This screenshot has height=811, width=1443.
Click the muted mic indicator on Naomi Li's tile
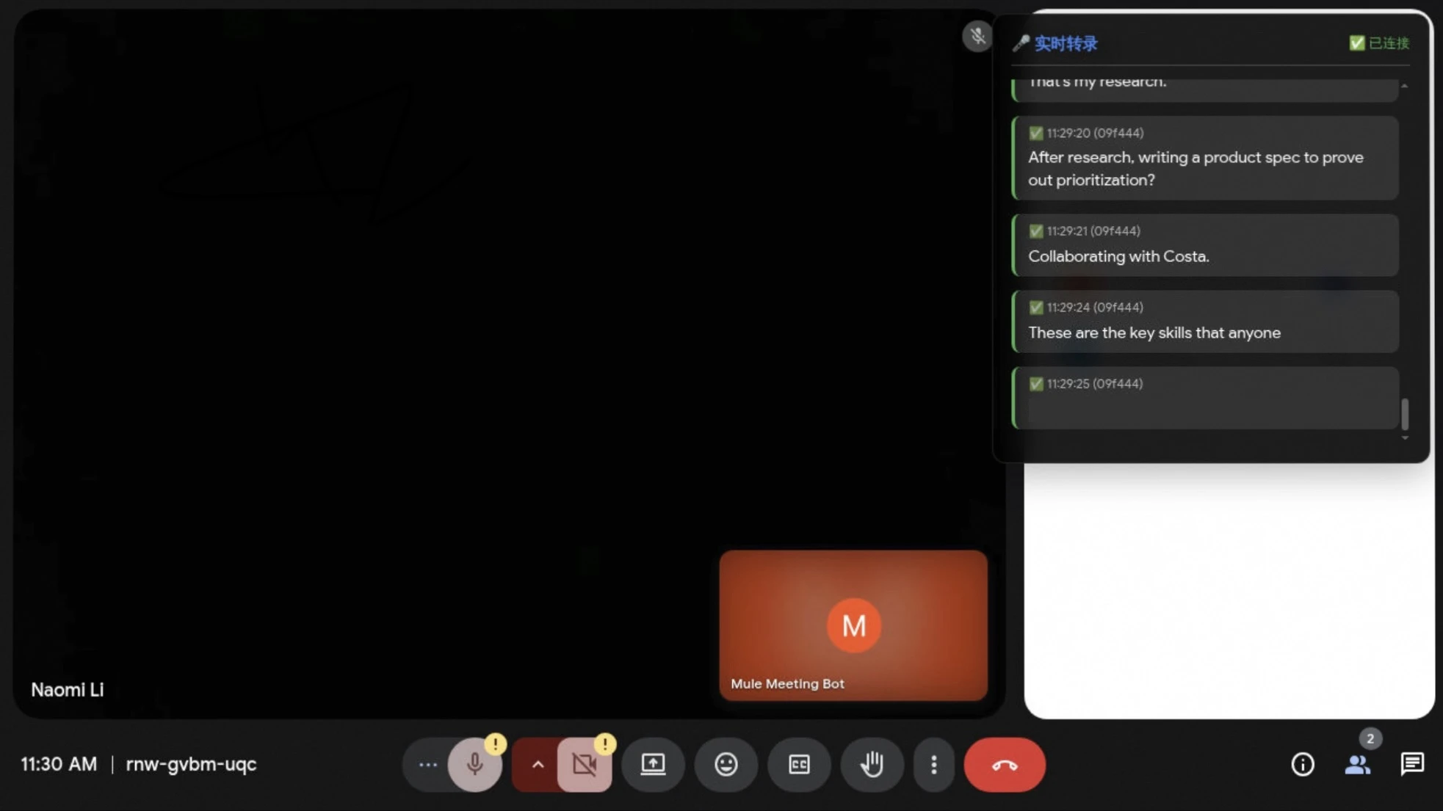pos(977,35)
